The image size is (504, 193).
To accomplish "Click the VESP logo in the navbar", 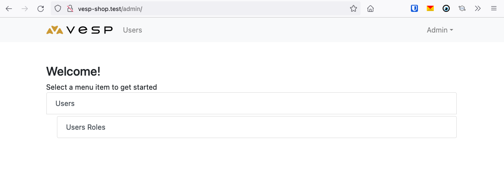I will pos(79,30).
